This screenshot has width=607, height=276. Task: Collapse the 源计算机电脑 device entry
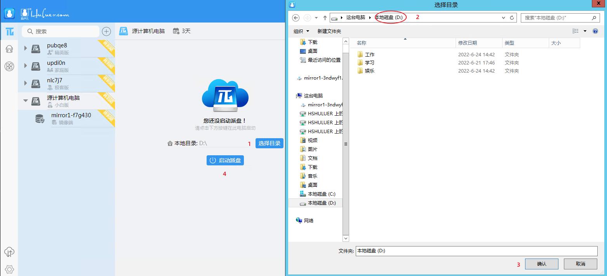tap(25, 101)
